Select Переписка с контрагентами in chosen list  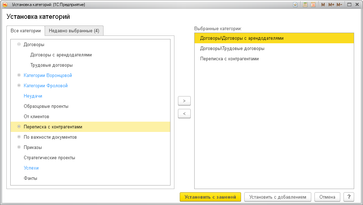[274, 59]
